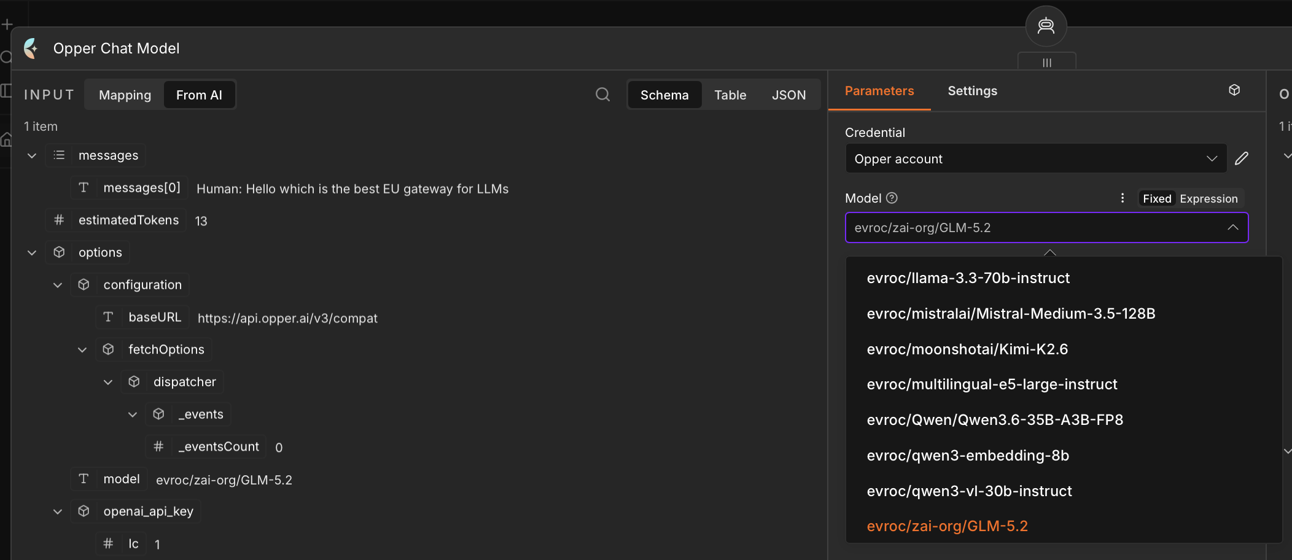Choose evroc/multilingual-e5-large-instruct model
1292x560 pixels.
pyautogui.click(x=1064, y=384)
